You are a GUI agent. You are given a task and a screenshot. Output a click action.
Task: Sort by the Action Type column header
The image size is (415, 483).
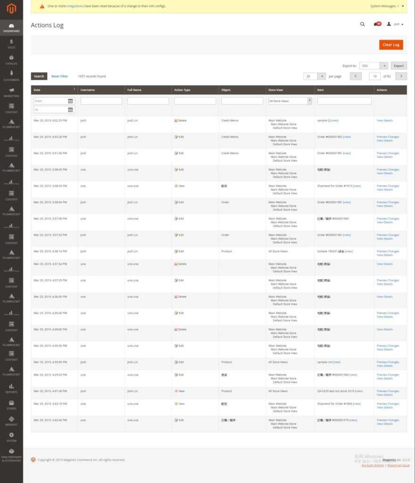pos(183,90)
